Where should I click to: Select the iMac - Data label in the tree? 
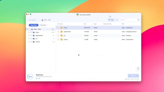pos(37,29)
